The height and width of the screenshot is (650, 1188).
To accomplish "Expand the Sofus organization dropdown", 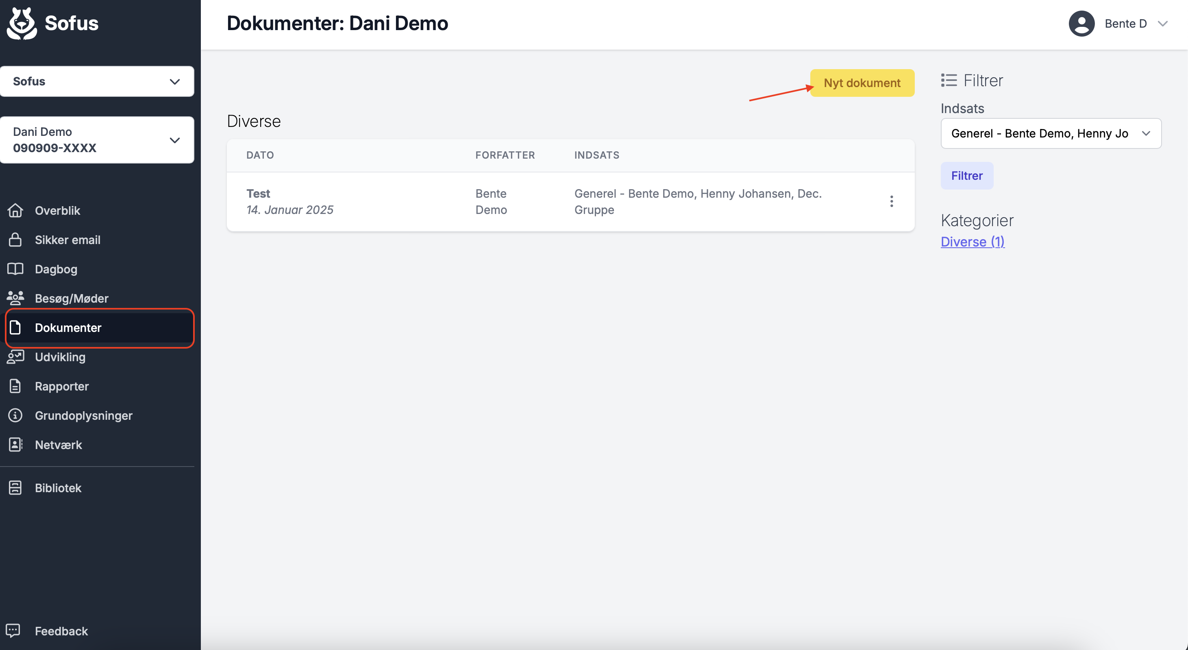I will pos(97,81).
